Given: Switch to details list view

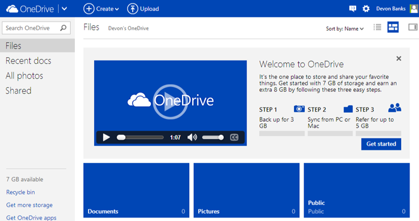Looking at the screenshot, I should click(x=377, y=27).
